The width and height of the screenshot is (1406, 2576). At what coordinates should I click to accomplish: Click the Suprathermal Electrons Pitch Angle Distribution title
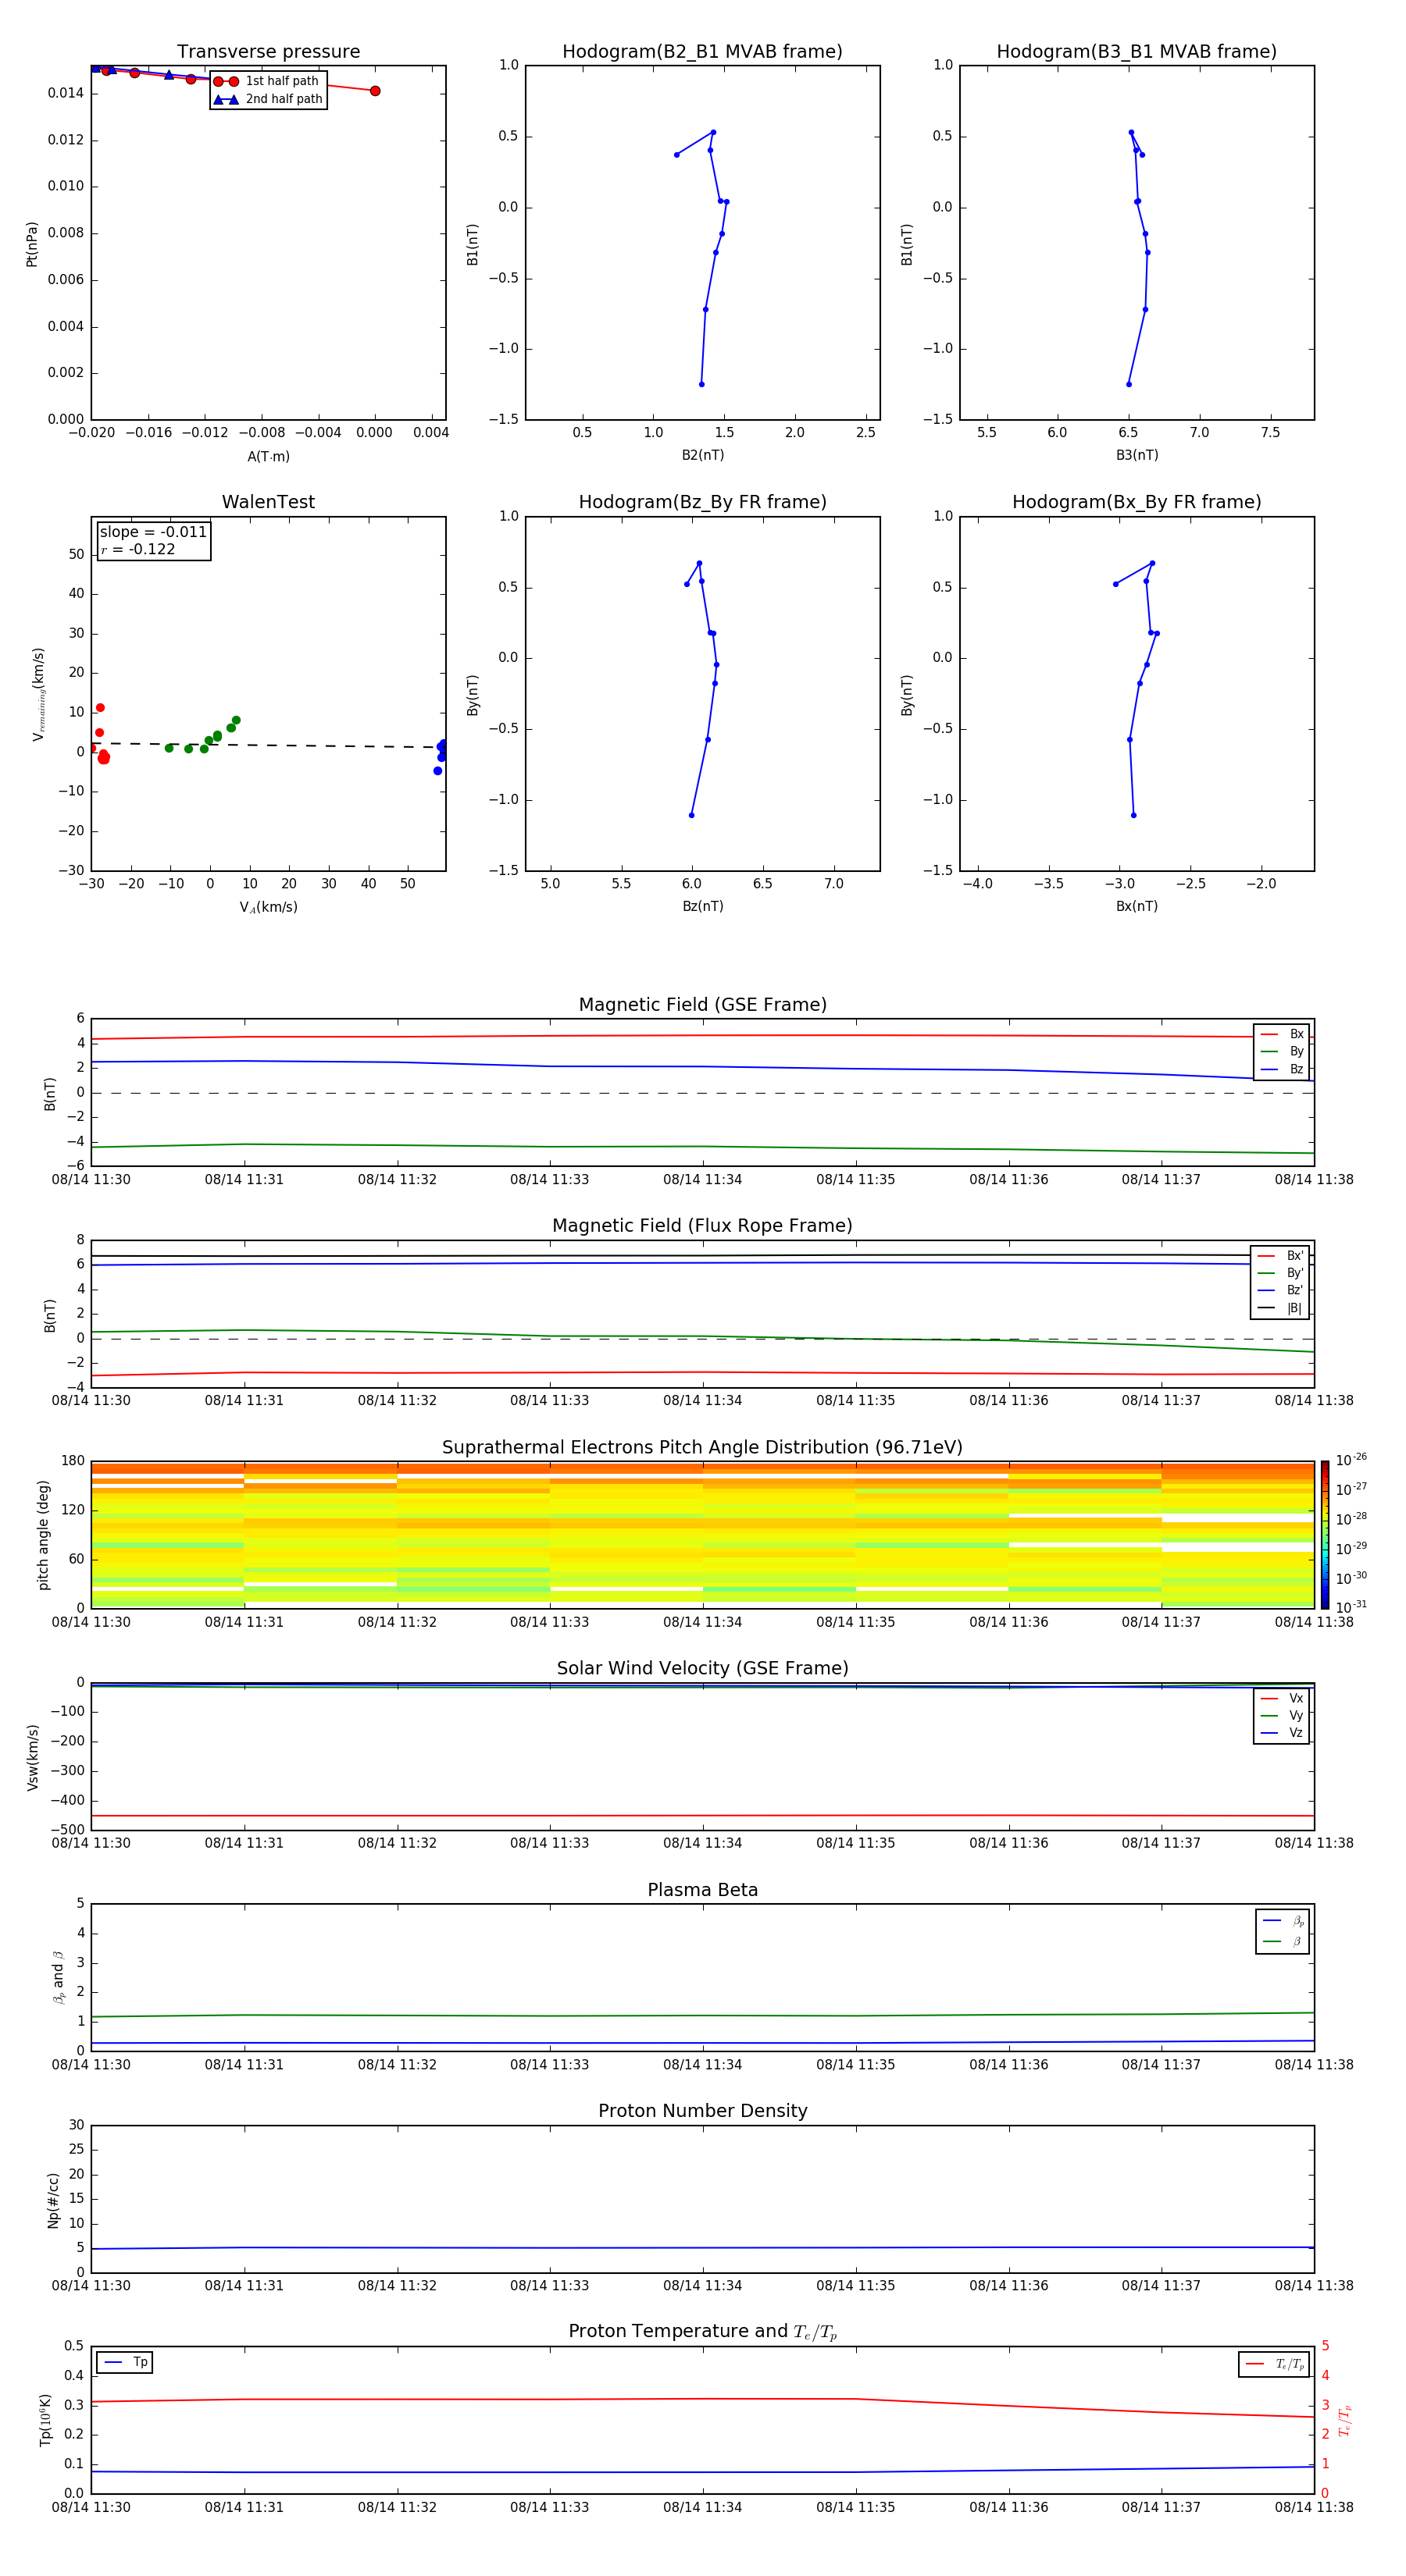(x=702, y=1448)
